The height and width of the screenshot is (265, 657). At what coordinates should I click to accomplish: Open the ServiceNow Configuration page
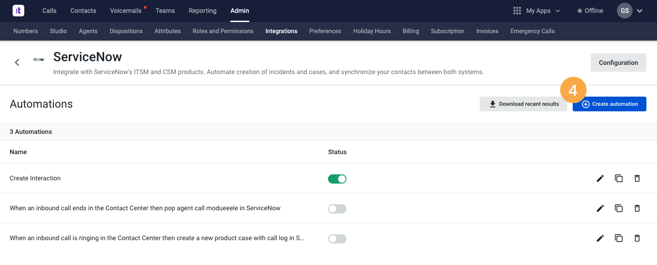click(618, 63)
